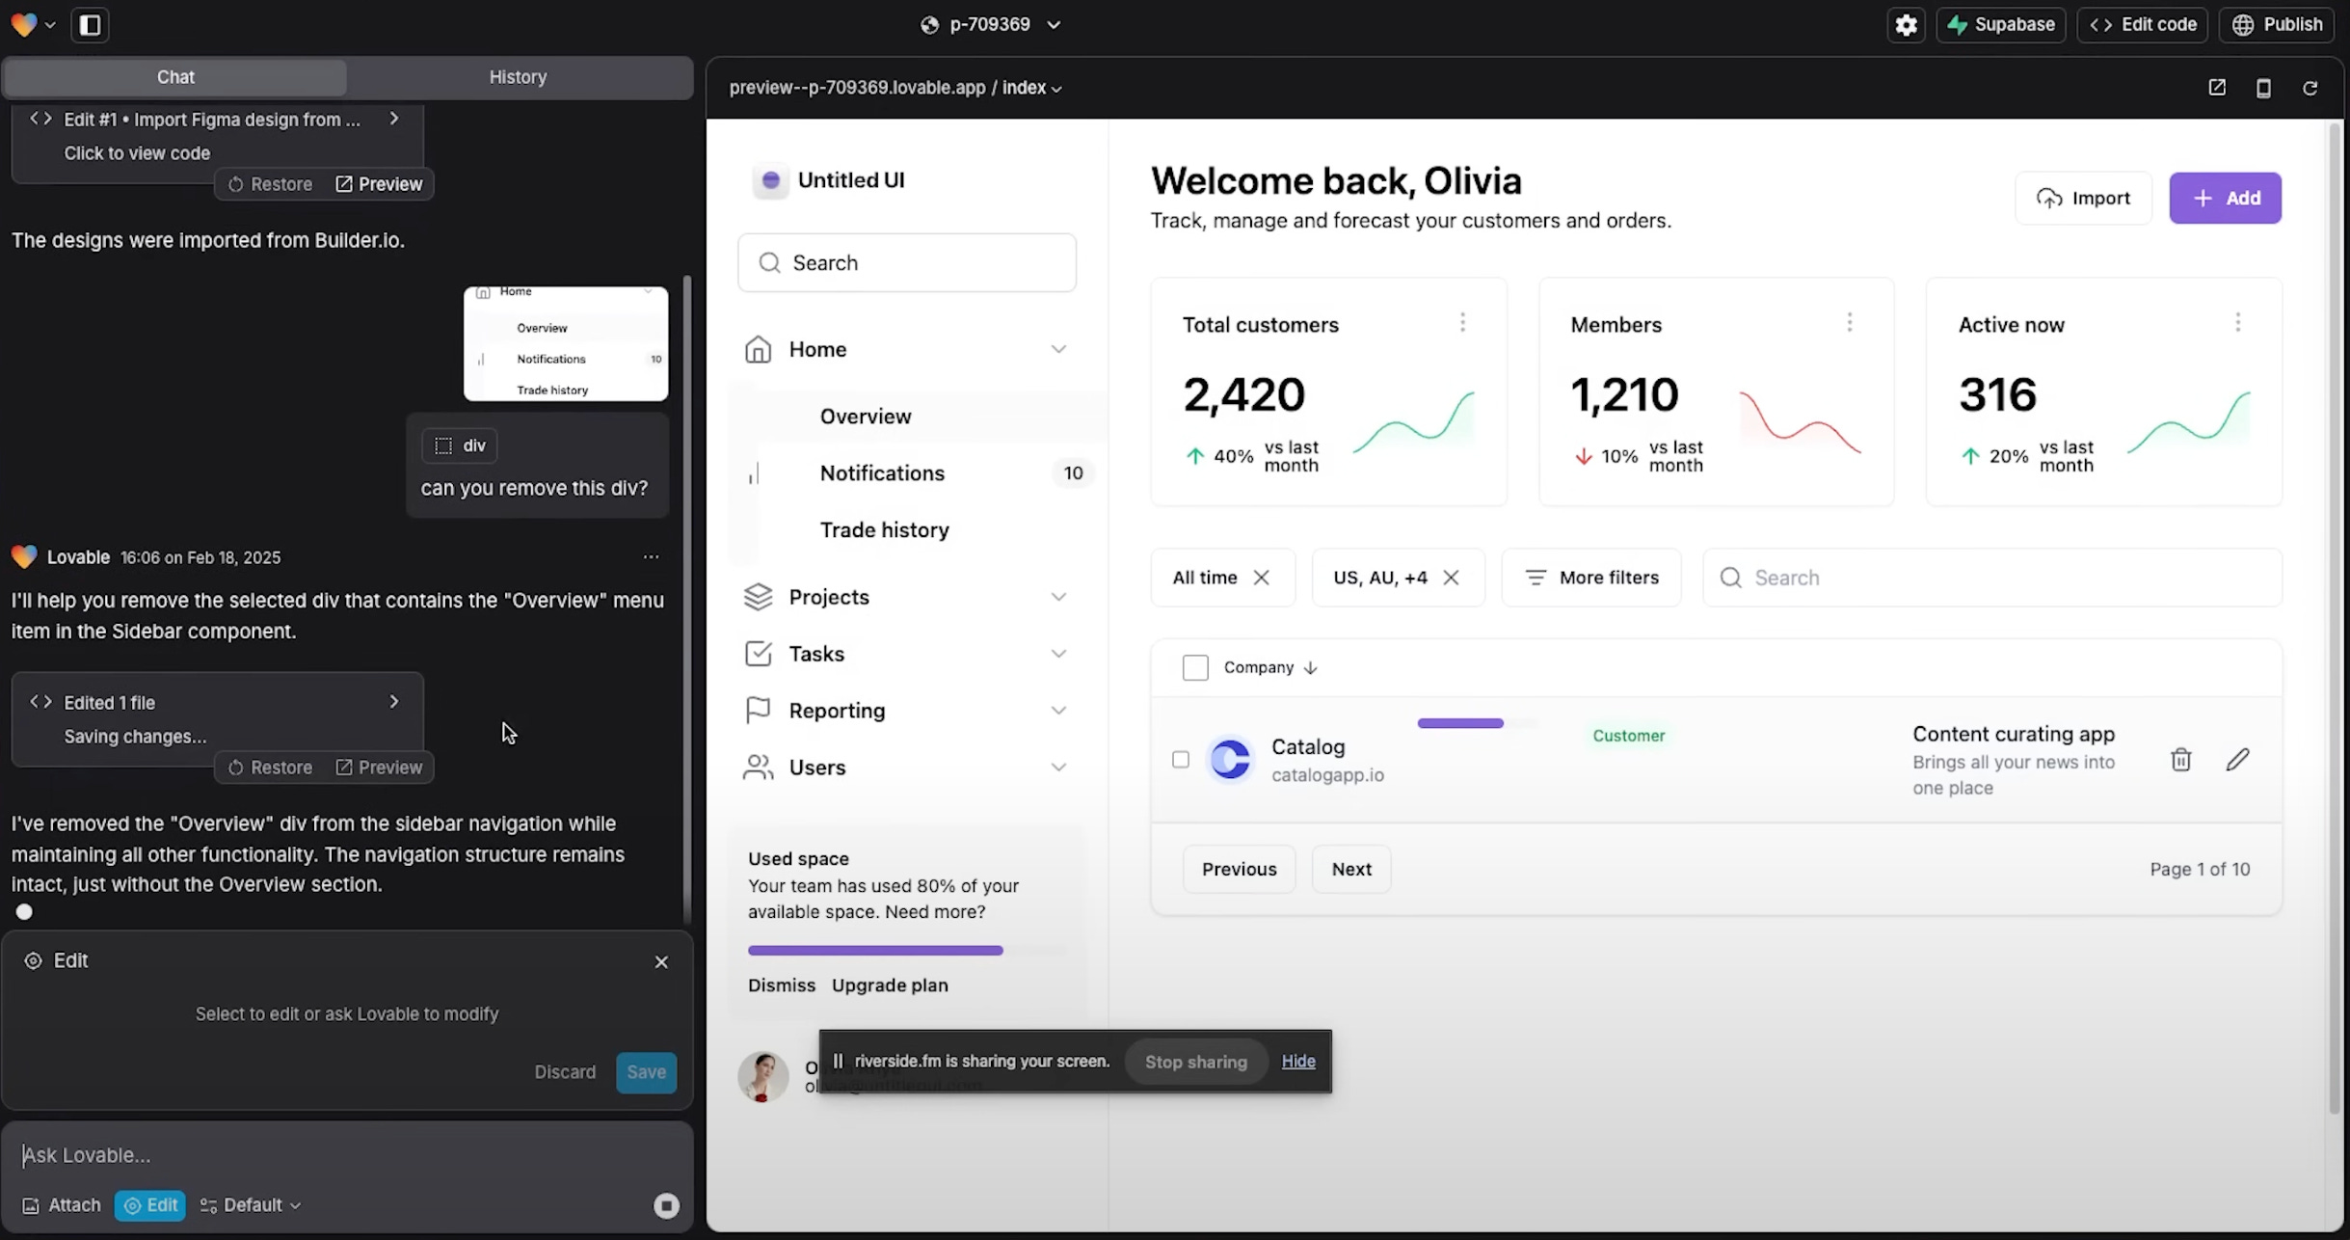Viewport: 2350px width, 1240px height.
Task: Open preview in new tab icon
Action: pyautogui.click(x=2217, y=87)
